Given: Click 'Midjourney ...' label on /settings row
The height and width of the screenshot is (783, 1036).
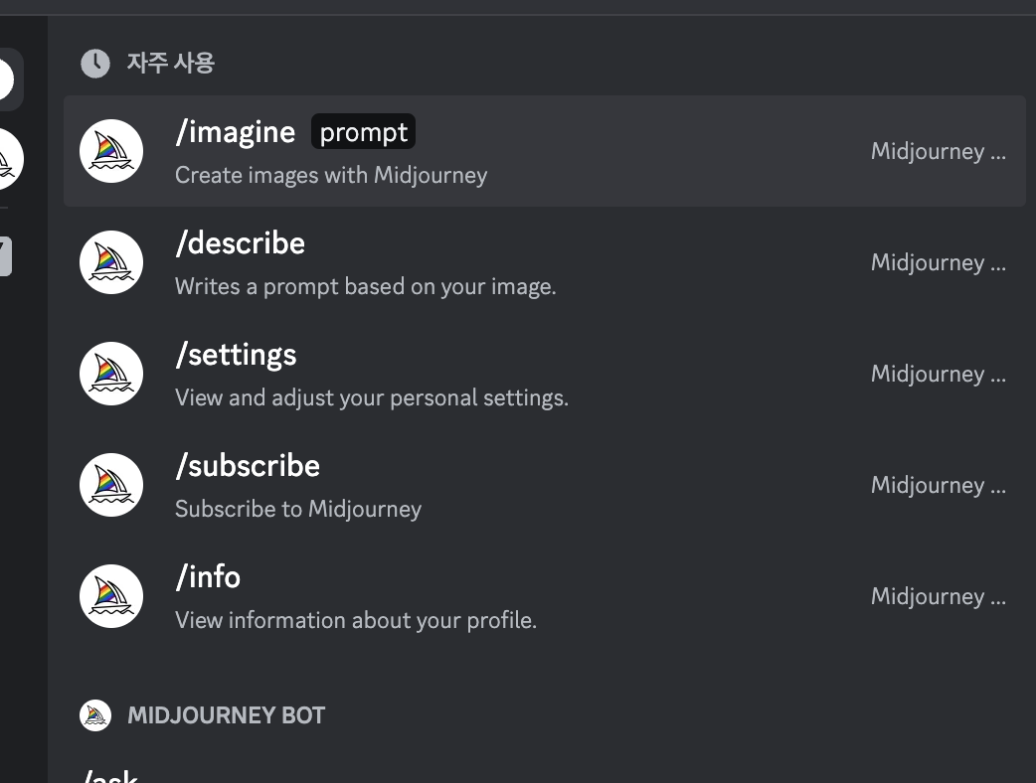Looking at the screenshot, I should coord(939,374).
